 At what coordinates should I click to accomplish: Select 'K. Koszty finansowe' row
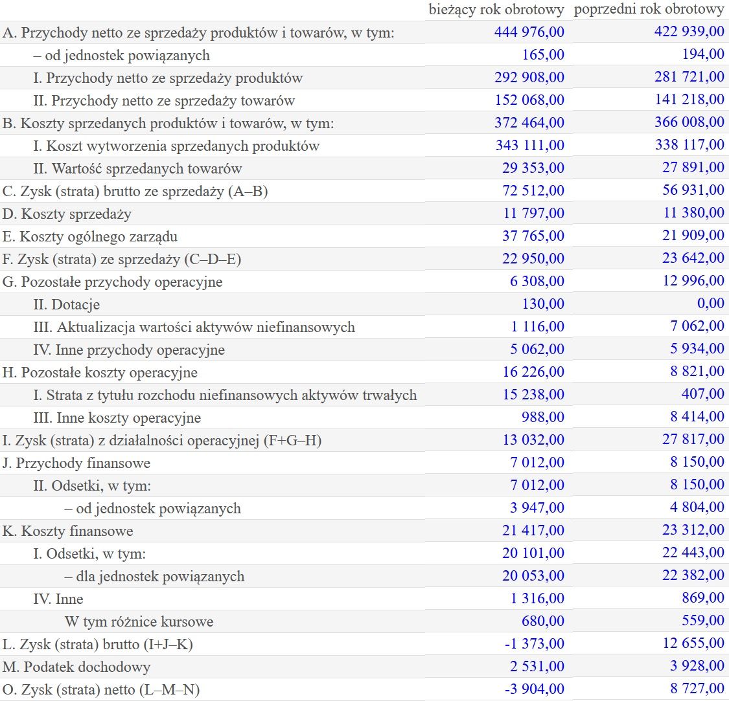(x=67, y=531)
